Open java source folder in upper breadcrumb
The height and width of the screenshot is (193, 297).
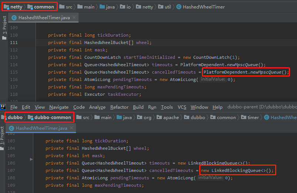pyautogui.click(x=107, y=7)
